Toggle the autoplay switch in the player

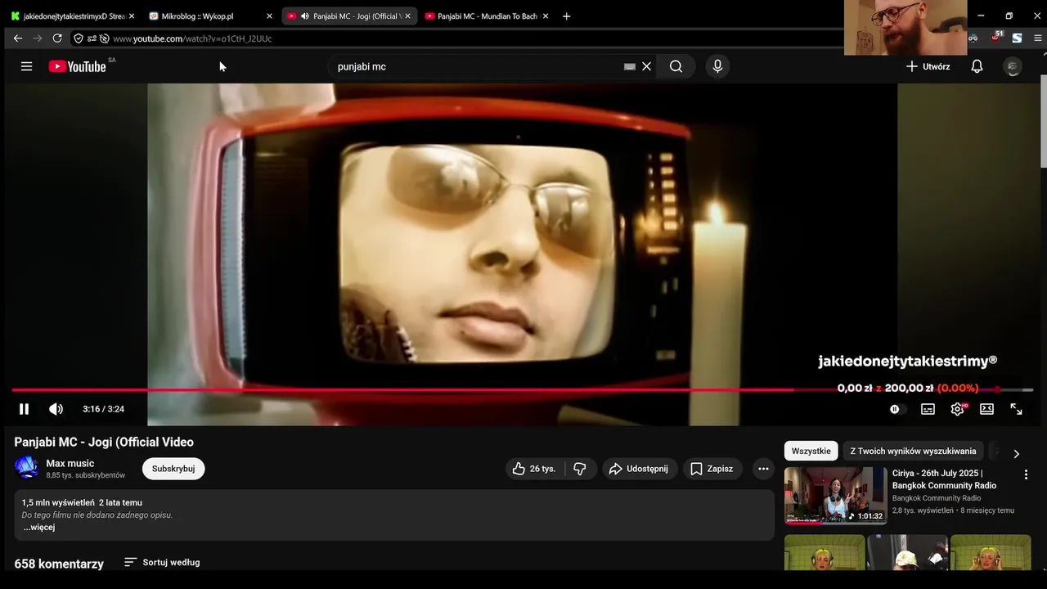(x=897, y=409)
